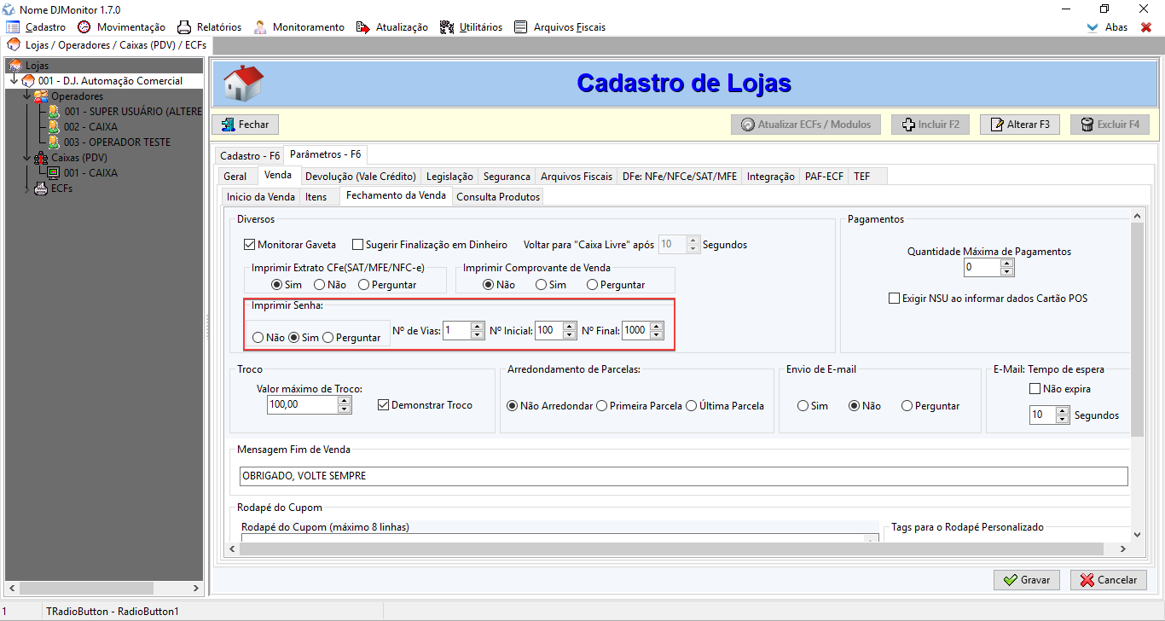1165x621 pixels.
Task: Click the Mensagem Fim de Venda field
Action: point(683,476)
